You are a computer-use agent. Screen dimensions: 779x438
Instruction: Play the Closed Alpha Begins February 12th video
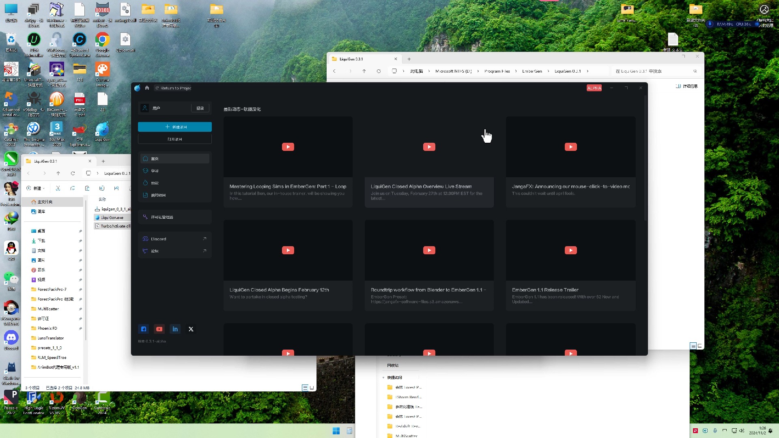click(288, 250)
